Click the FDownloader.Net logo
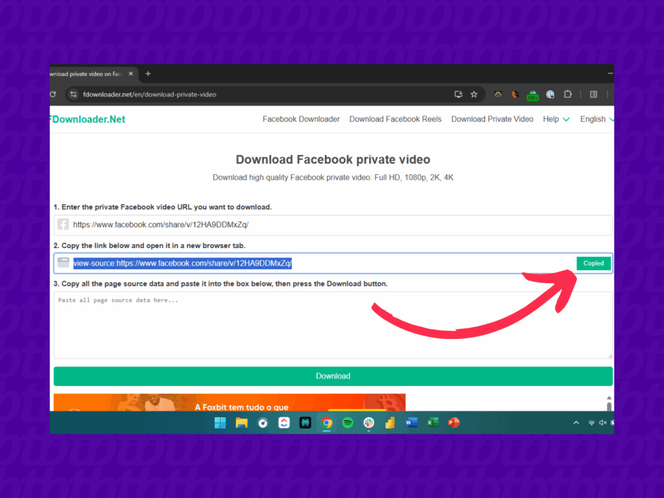 click(88, 120)
